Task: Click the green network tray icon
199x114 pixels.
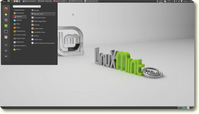Action: (179, 1)
